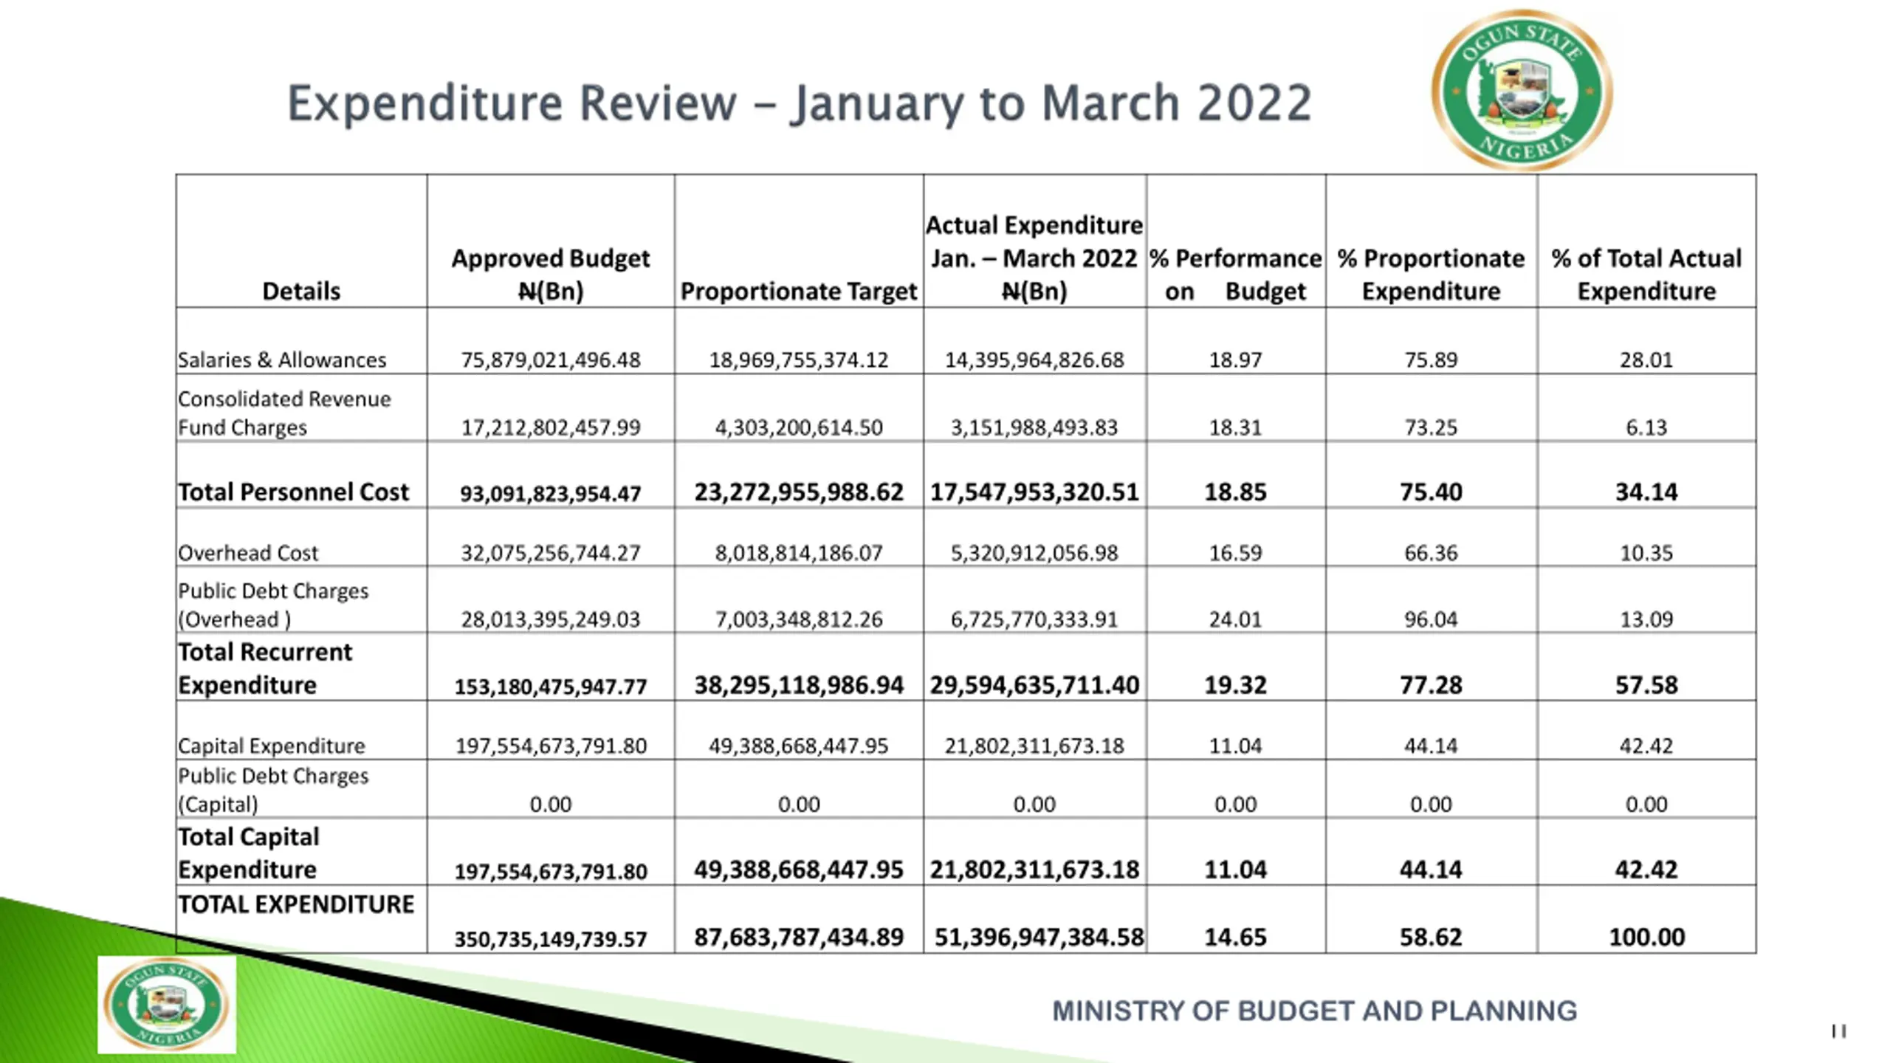Select the 'Total Recurrent Expenditure' label

[265, 668]
